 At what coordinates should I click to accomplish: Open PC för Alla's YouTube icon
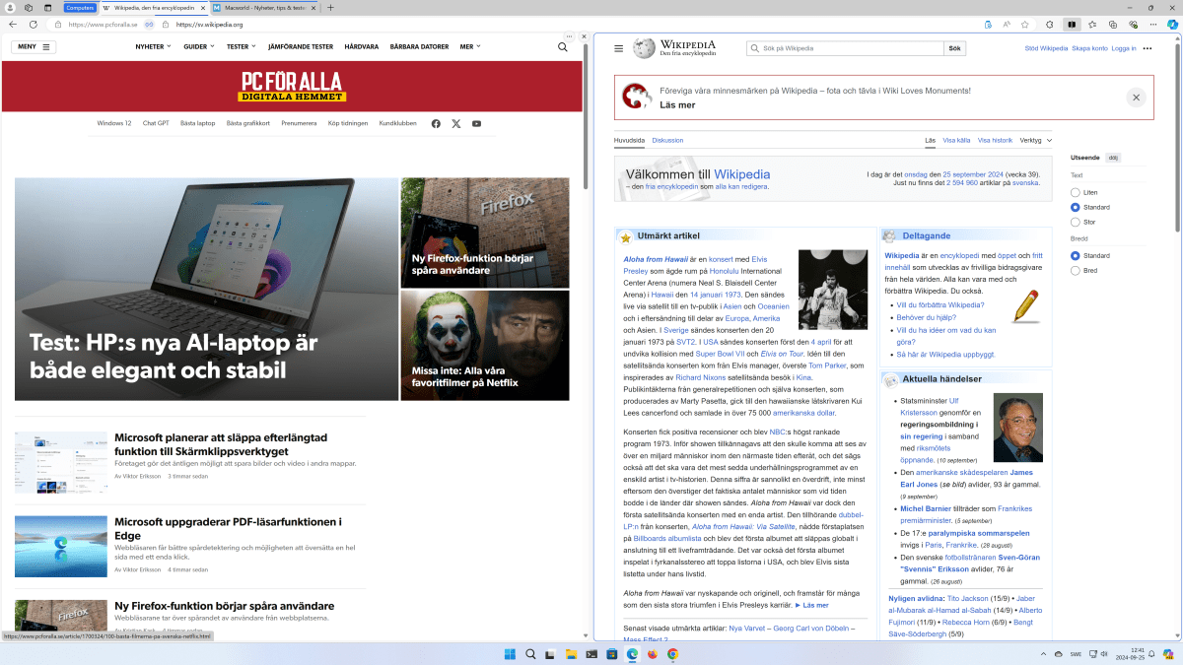point(477,123)
